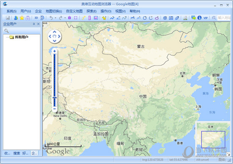Open the 系统(S) menu
This screenshot has height=164, width=233.
click(x=11, y=11)
